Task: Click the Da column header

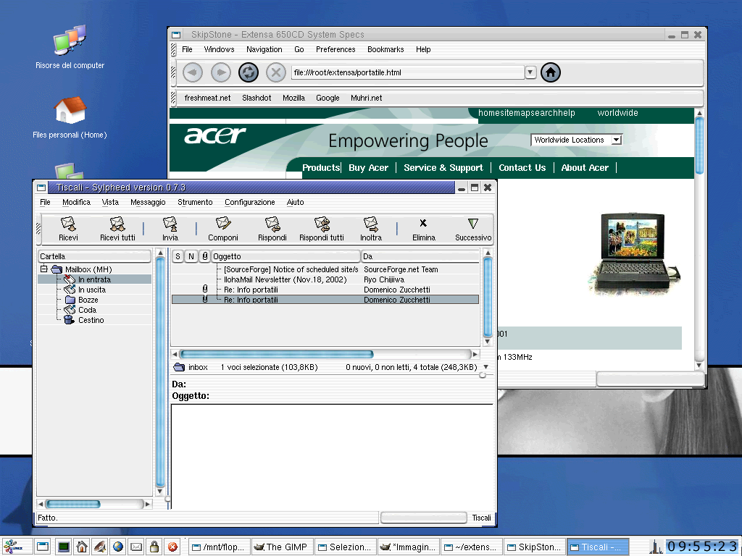Action: coord(420,256)
